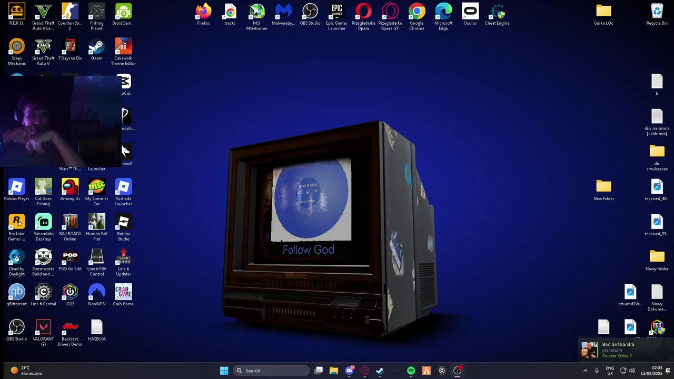The width and height of the screenshot is (674, 379).
Task: Open the file named b
Action: [657, 84]
